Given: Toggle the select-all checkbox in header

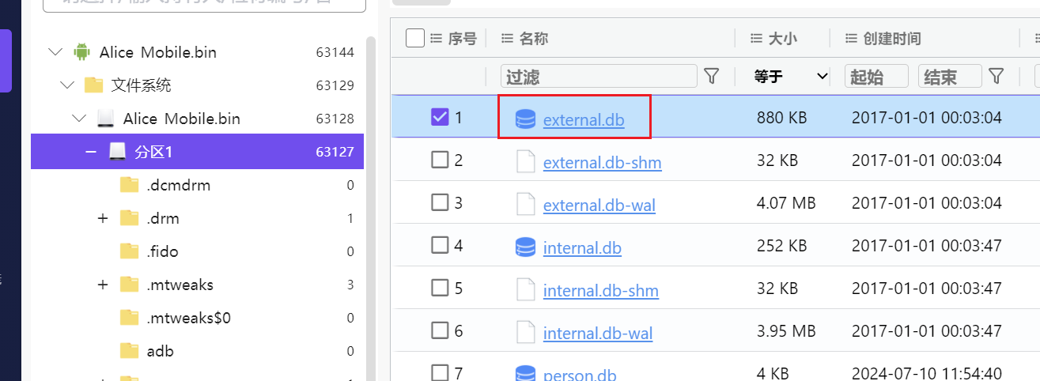Looking at the screenshot, I should click(x=415, y=38).
